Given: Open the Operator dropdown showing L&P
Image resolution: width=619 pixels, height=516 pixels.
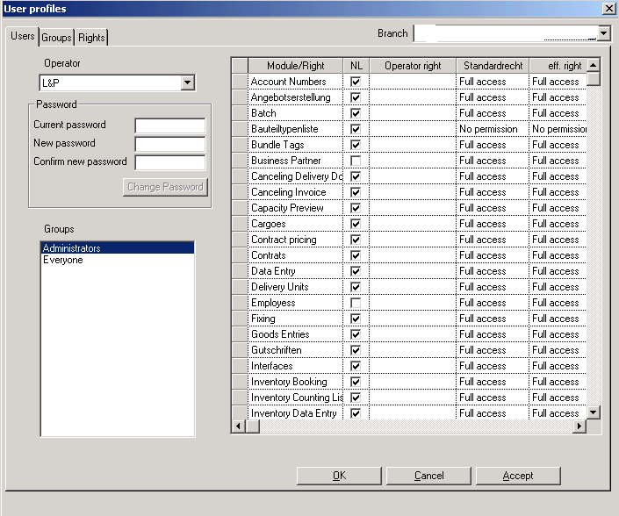Looking at the screenshot, I should (187, 82).
